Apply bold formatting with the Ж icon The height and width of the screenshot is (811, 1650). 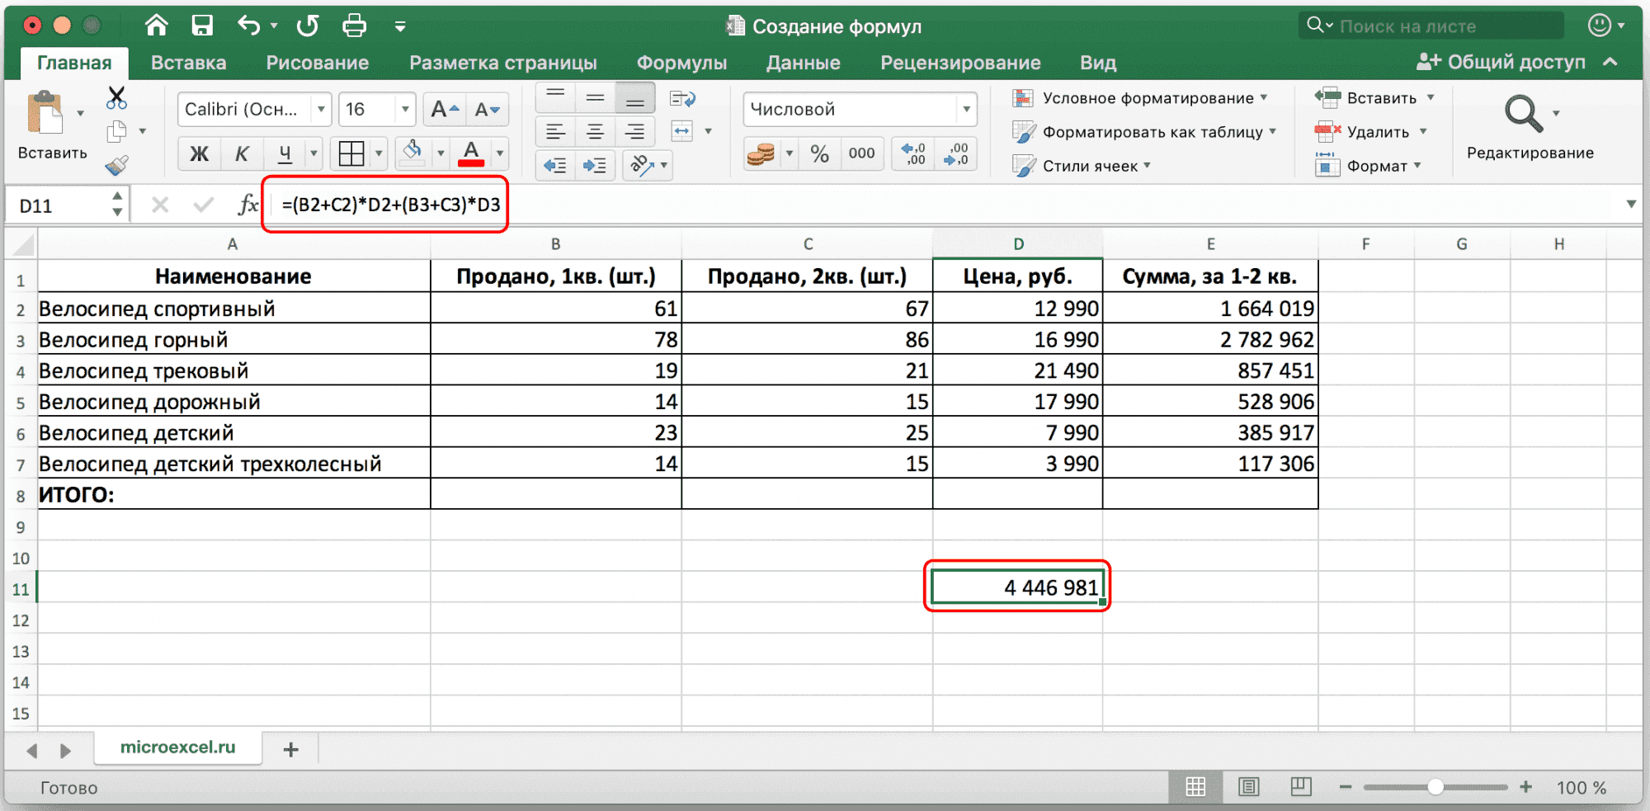click(x=198, y=153)
